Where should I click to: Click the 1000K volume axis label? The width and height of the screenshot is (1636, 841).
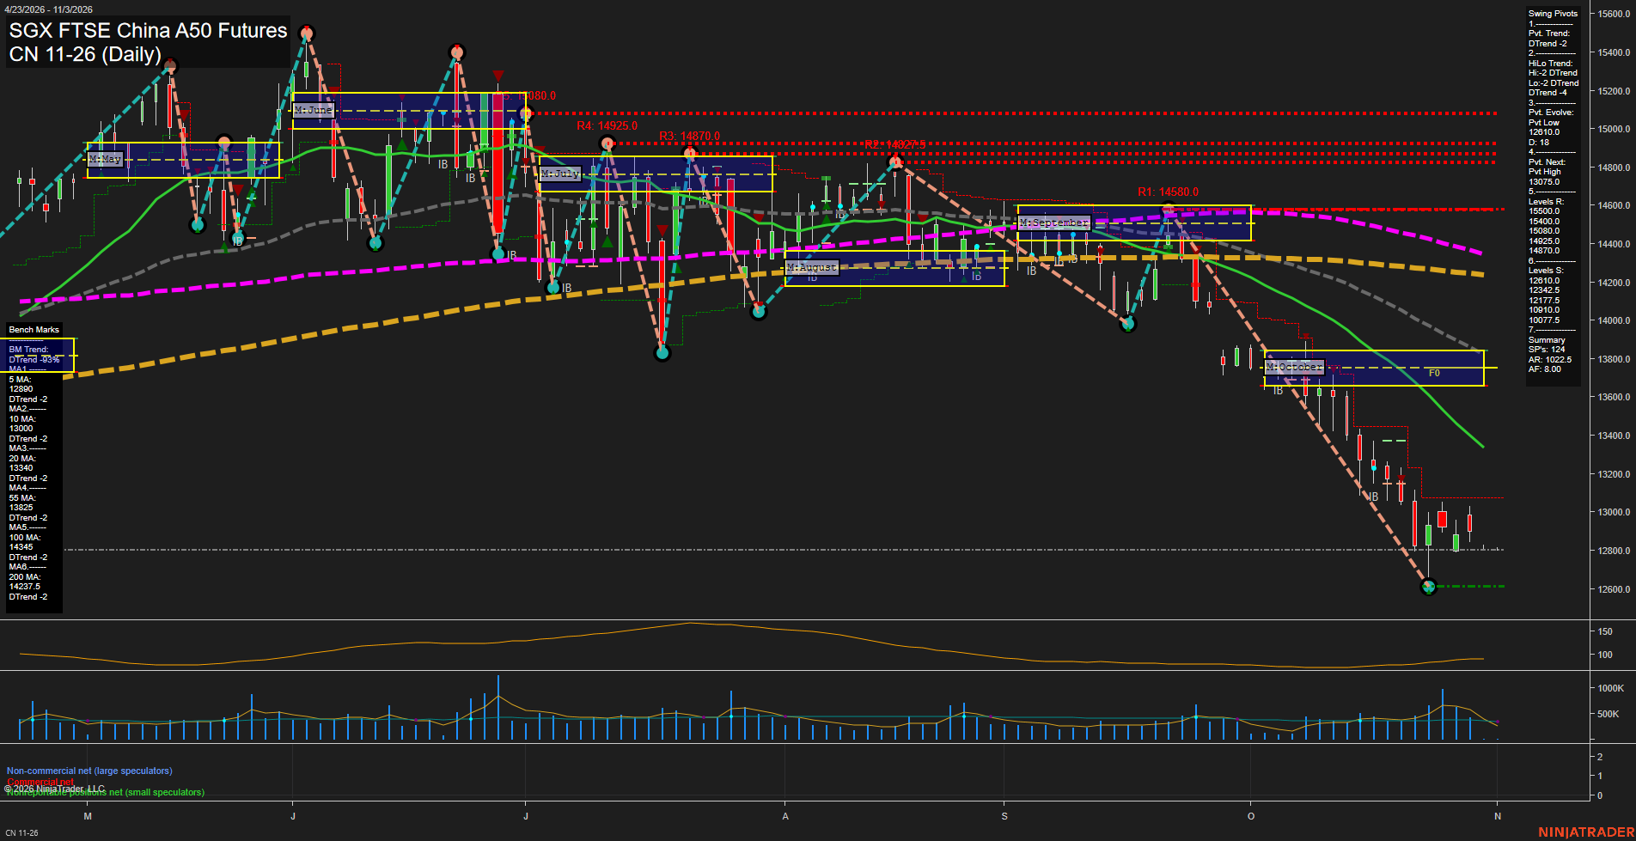click(x=1610, y=689)
